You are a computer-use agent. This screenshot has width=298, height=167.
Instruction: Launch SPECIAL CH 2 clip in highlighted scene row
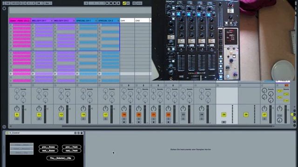point(100,74)
